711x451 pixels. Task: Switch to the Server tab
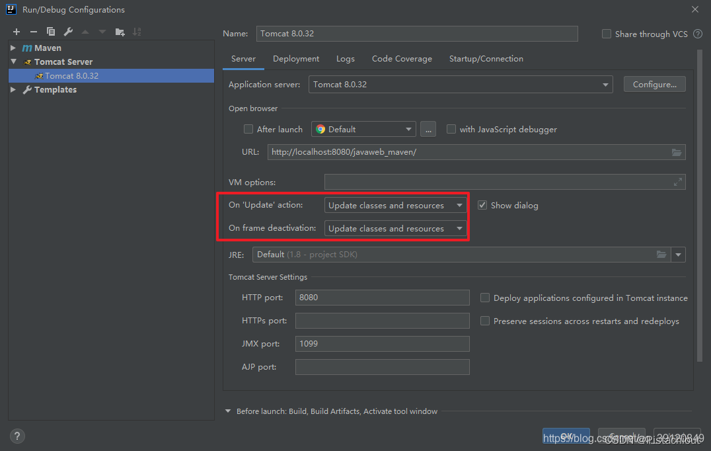[244, 59]
